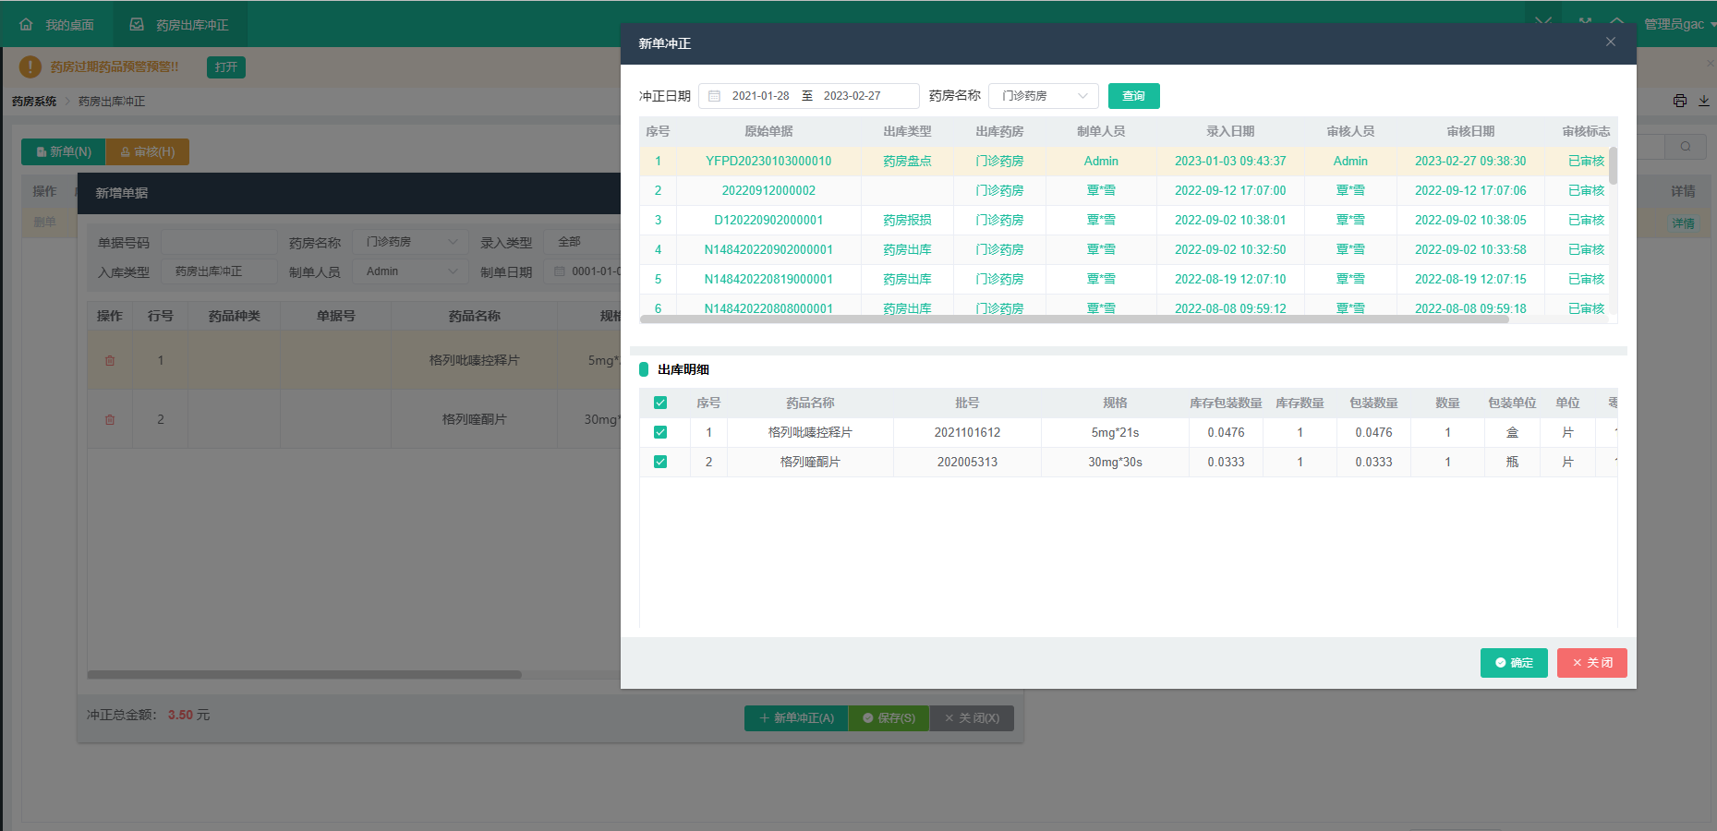Click the print icon at top right
Image resolution: width=1717 pixels, height=831 pixels.
click(1680, 101)
